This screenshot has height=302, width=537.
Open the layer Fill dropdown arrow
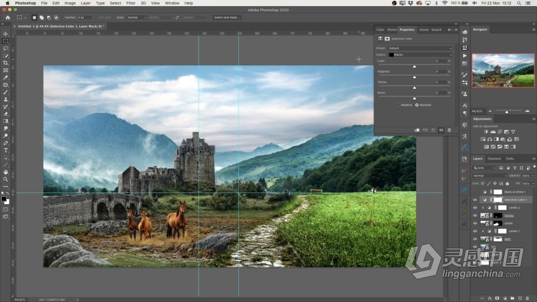tap(533, 183)
